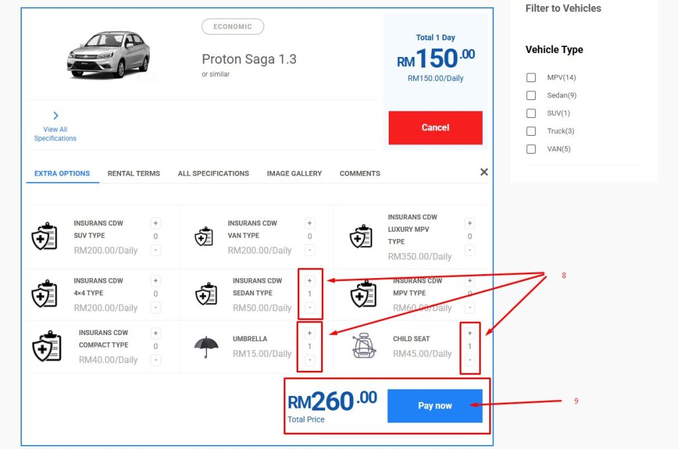Click the child seat icon
Screen dimensions: 678x449
click(363, 346)
